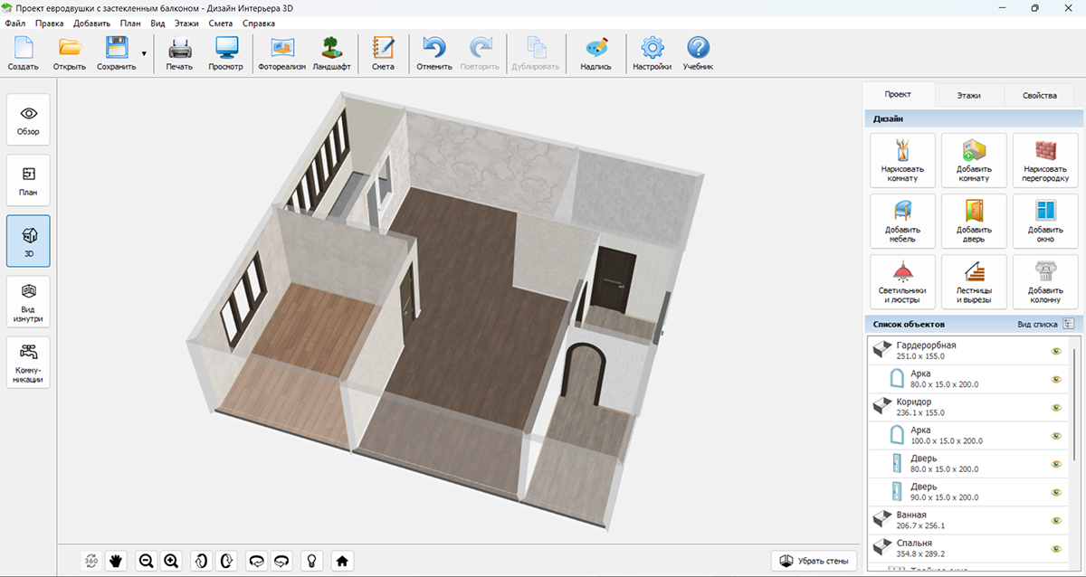Reset view with the home icon

pos(342,561)
